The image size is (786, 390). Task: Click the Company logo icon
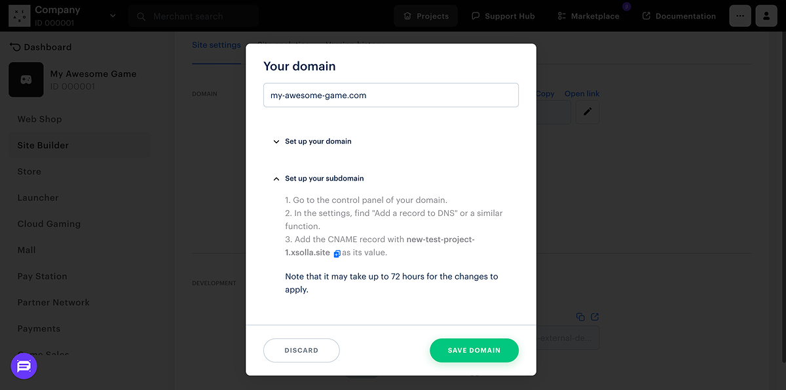click(x=19, y=16)
